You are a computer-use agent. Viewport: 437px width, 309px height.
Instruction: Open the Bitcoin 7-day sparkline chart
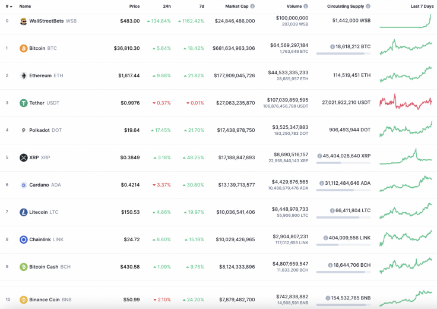406,47
